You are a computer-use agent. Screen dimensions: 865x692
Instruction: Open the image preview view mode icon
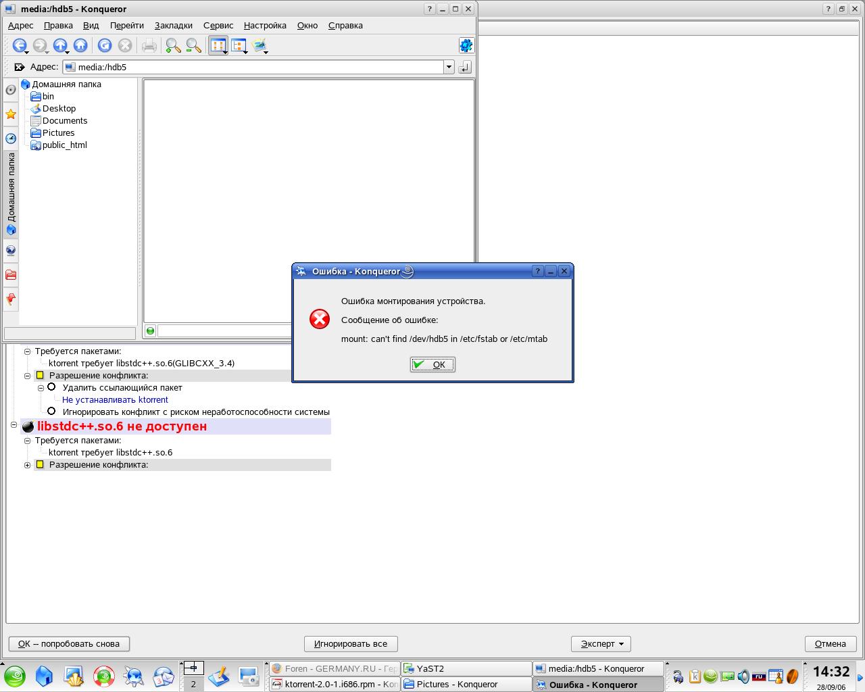coord(260,45)
